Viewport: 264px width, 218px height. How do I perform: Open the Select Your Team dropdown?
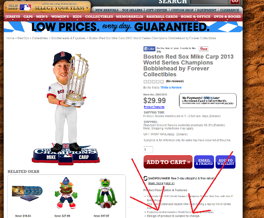62,7
